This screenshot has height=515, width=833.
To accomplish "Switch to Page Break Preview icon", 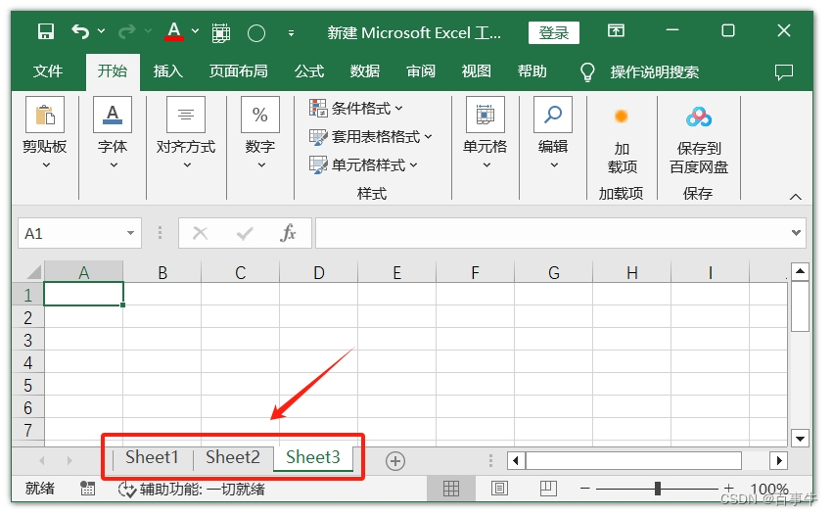I will [548, 489].
